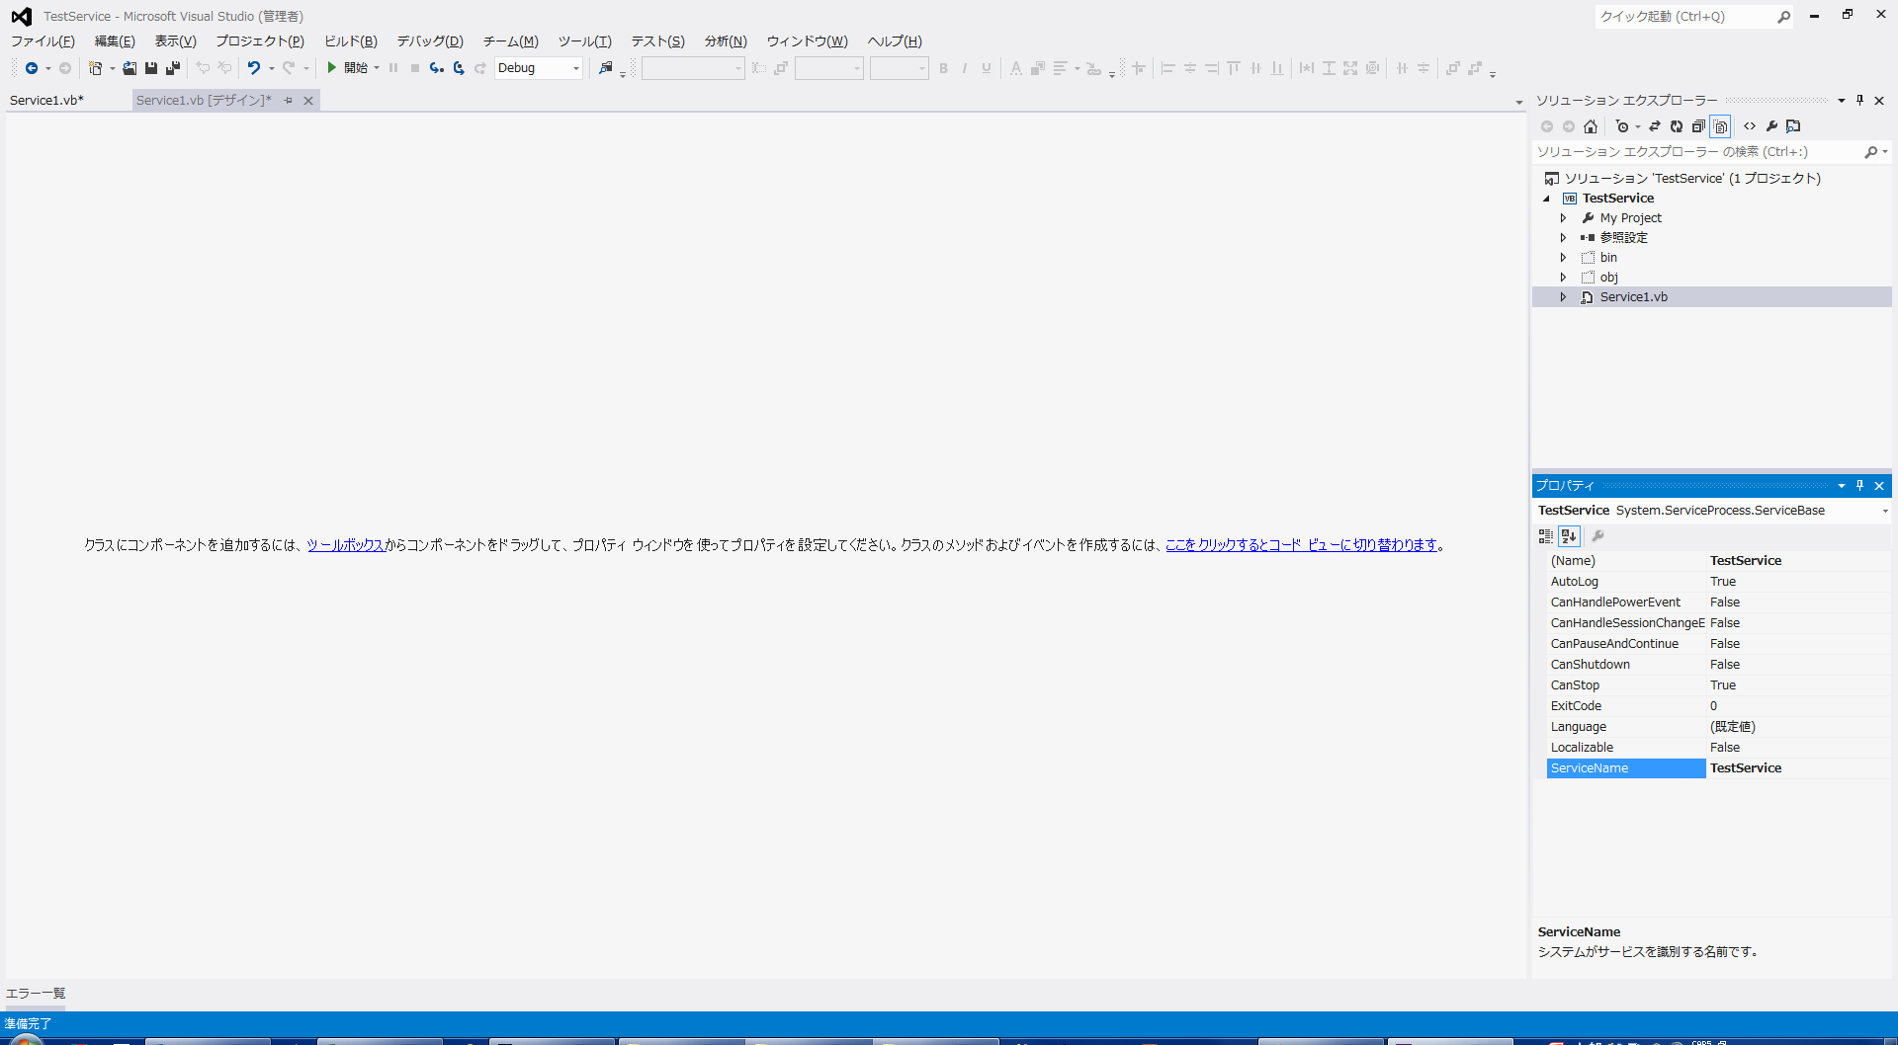
Task: Click the Step Into debug icon
Action: (436, 68)
